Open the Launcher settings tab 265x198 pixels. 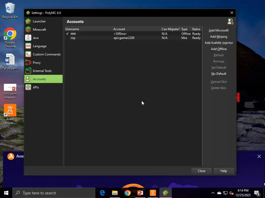pos(43,21)
